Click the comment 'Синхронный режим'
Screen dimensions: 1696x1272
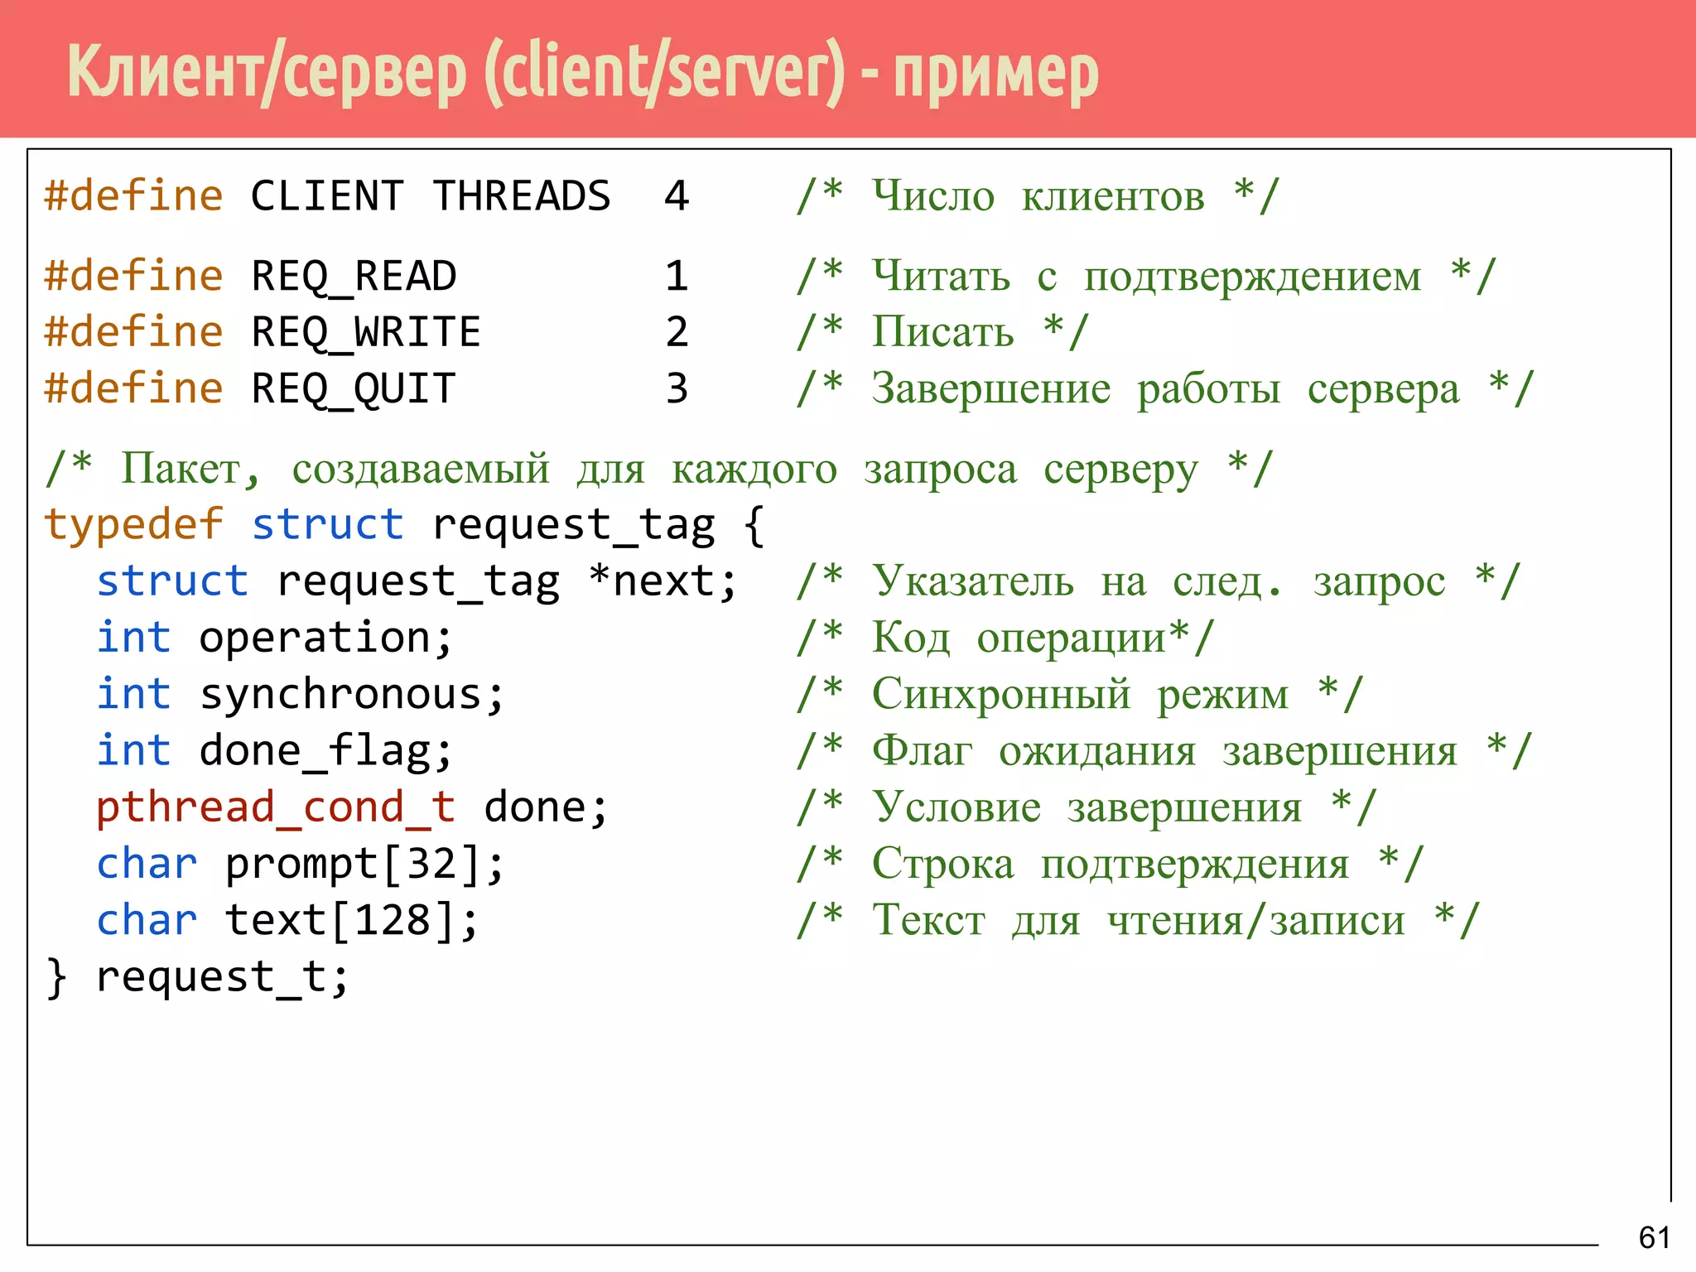tap(1080, 695)
